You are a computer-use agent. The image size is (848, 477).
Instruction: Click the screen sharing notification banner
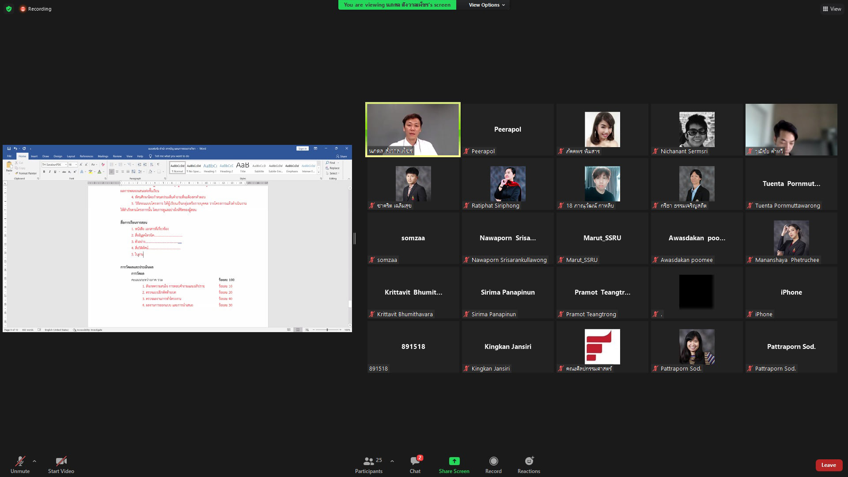[x=397, y=5]
